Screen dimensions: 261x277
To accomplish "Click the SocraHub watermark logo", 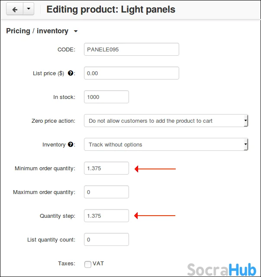I will click(221, 269).
